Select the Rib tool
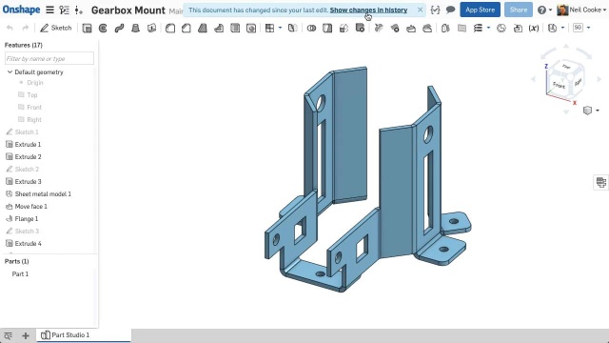 coord(219,28)
